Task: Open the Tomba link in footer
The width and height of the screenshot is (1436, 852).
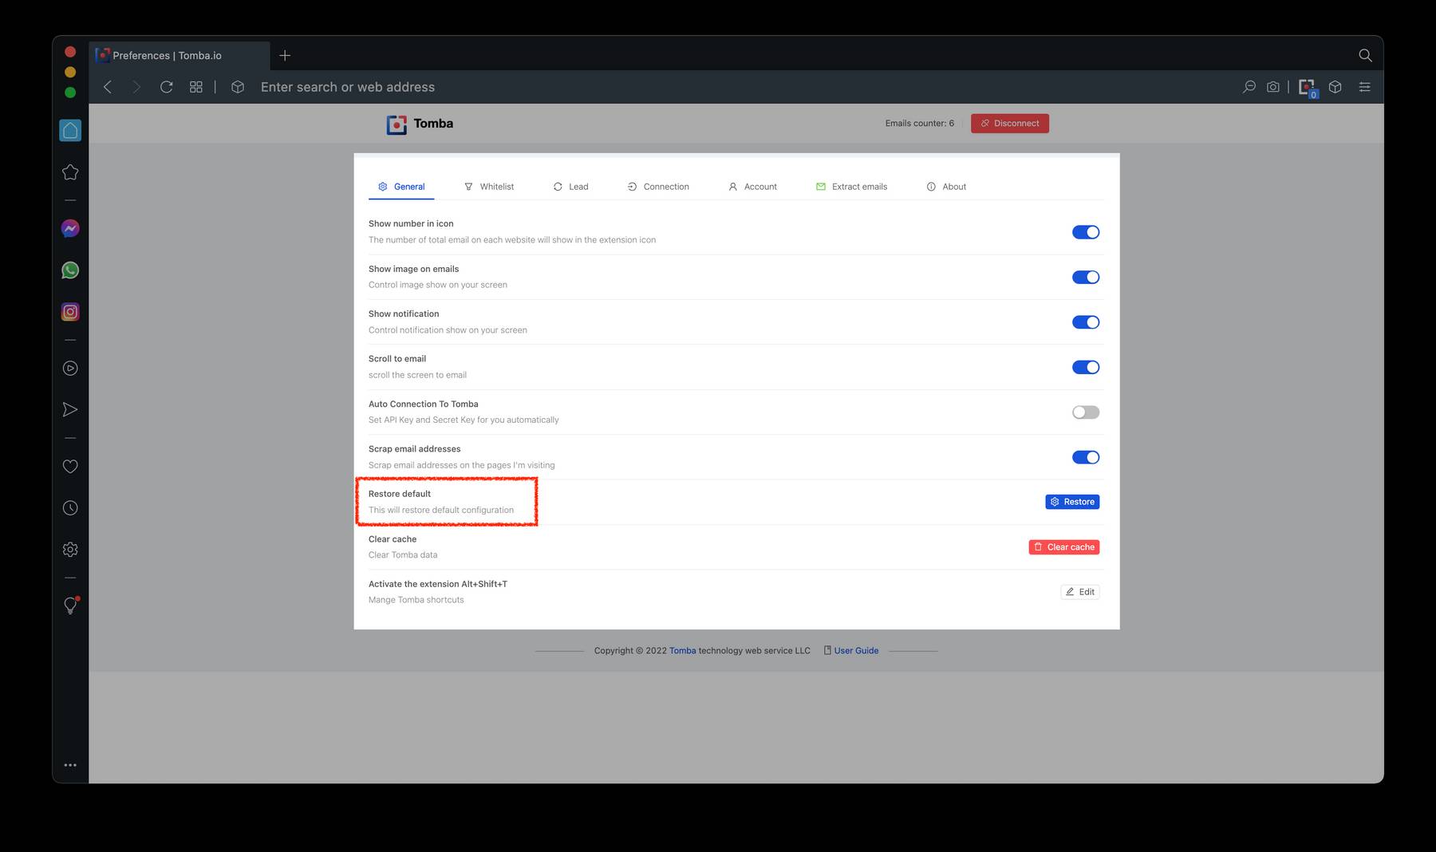Action: (x=682, y=651)
